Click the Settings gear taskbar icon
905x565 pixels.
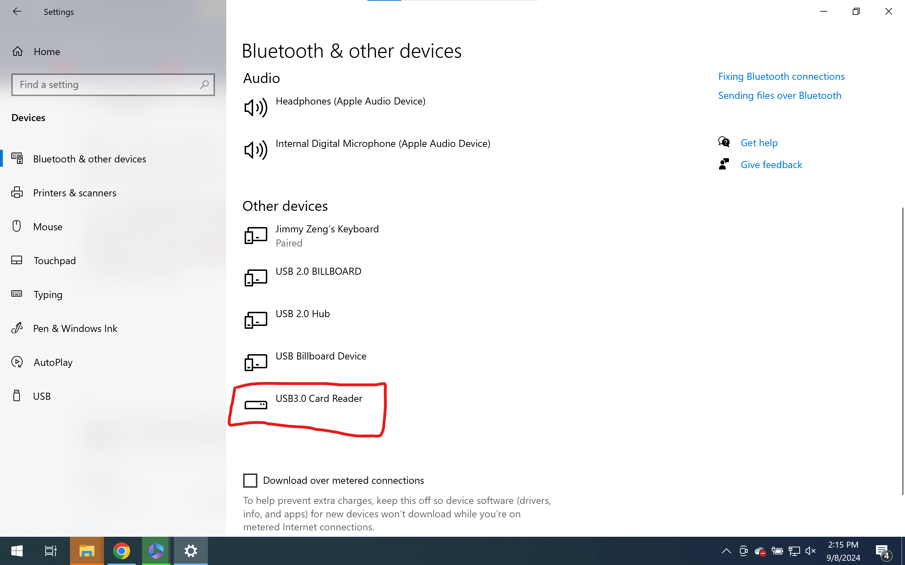tap(191, 551)
